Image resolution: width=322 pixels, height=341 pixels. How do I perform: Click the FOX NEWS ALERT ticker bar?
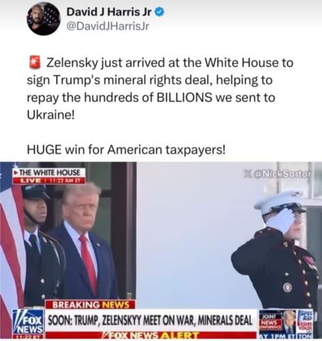[x=150, y=336]
